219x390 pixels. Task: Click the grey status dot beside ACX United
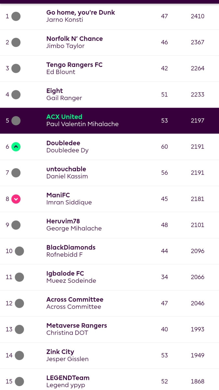[16, 121]
